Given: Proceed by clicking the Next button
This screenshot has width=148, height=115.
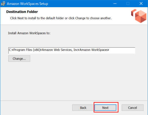Looking at the screenshot, I should coord(105,108).
